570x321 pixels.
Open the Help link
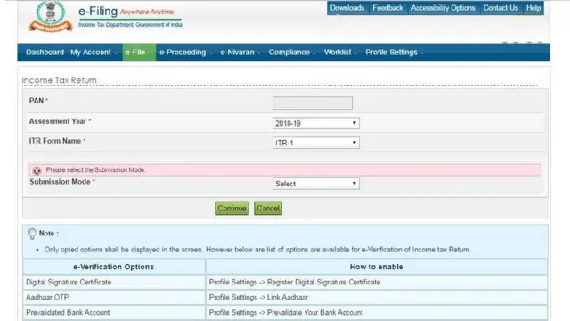tap(533, 8)
